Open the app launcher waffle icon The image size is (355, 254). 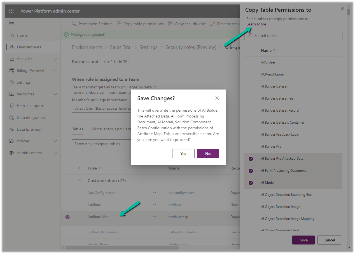(11, 11)
